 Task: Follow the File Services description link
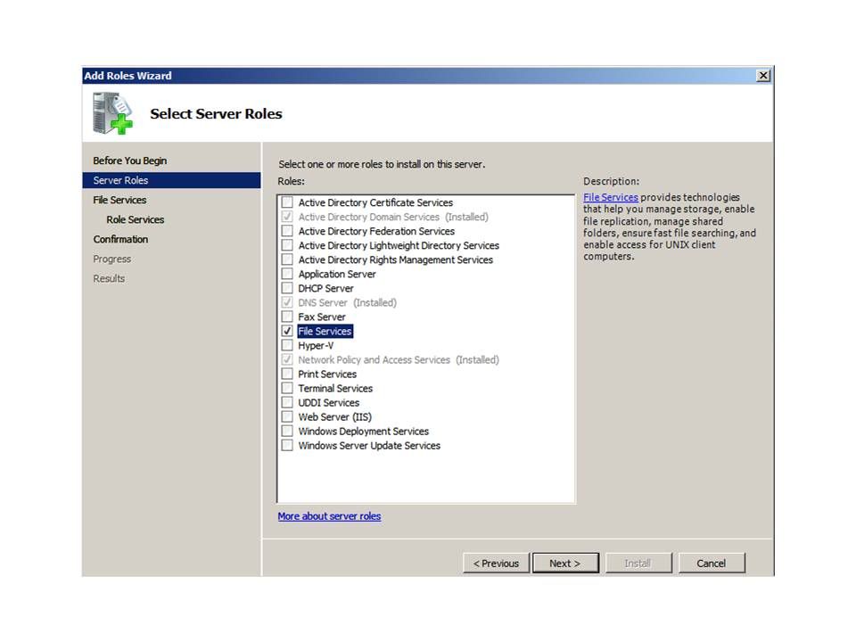pos(611,198)
